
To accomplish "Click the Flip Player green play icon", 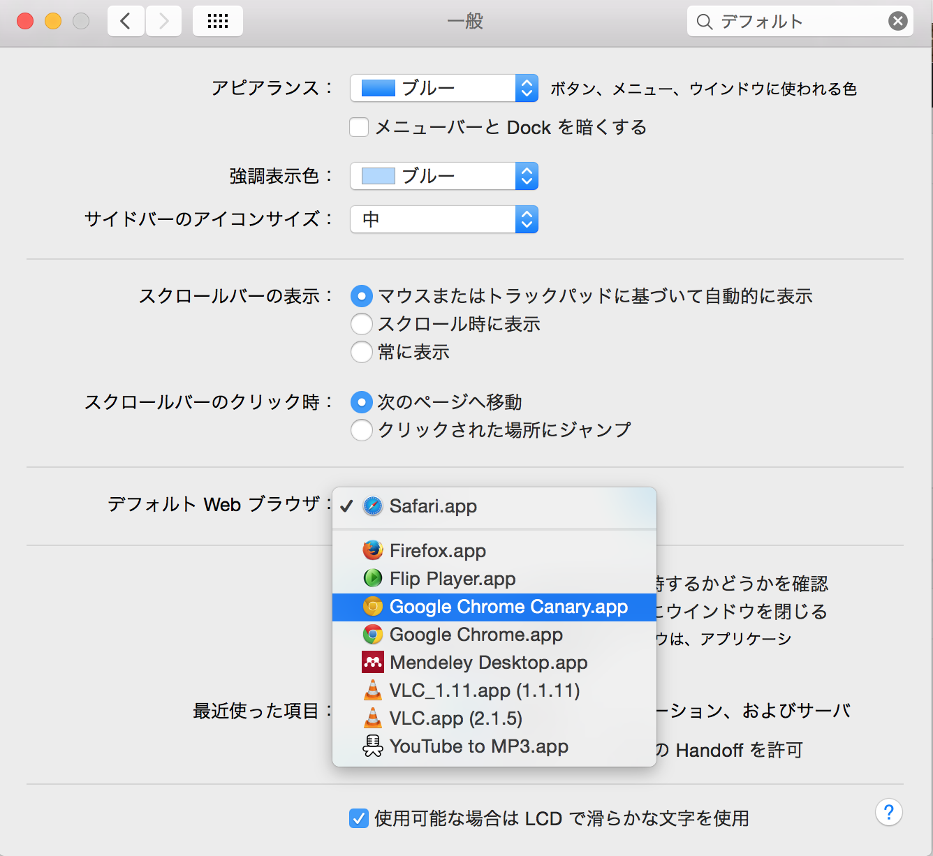I will point(373,578).
